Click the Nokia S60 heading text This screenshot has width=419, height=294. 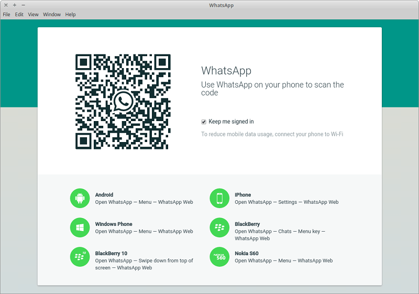(247, 253)
